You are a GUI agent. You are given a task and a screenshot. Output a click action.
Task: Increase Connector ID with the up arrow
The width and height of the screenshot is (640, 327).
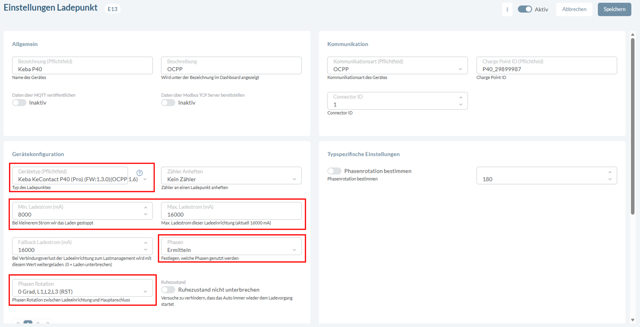click(460, 97)
